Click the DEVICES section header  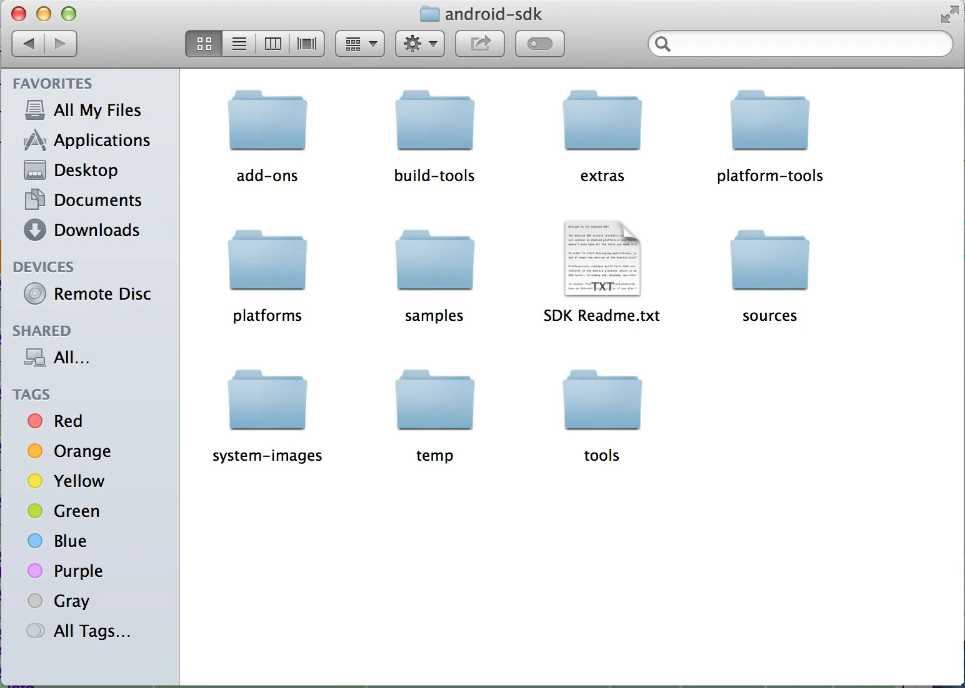click(43, 267)
